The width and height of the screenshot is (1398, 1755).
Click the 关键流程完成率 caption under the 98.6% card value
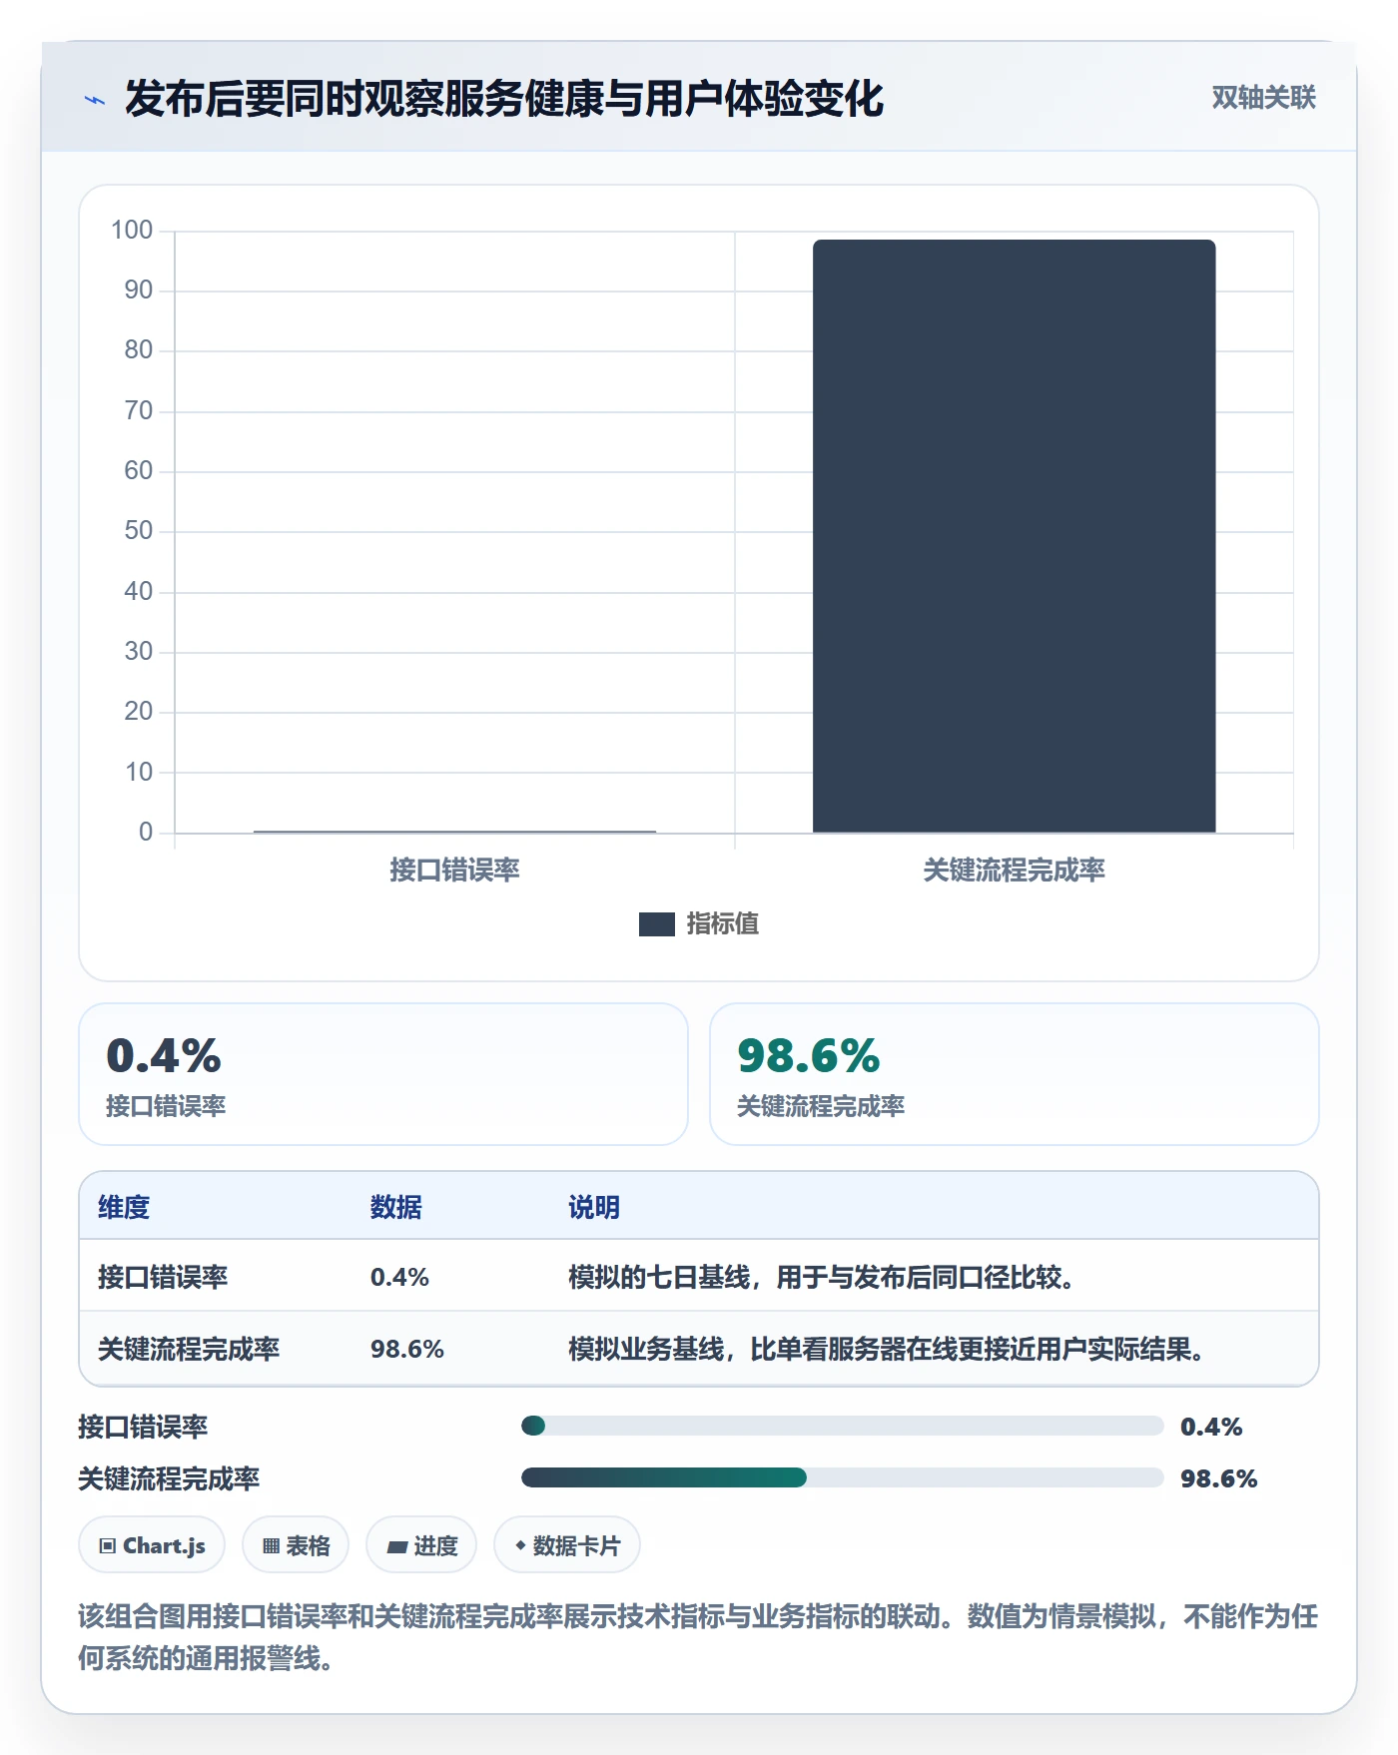point(821,1106)
